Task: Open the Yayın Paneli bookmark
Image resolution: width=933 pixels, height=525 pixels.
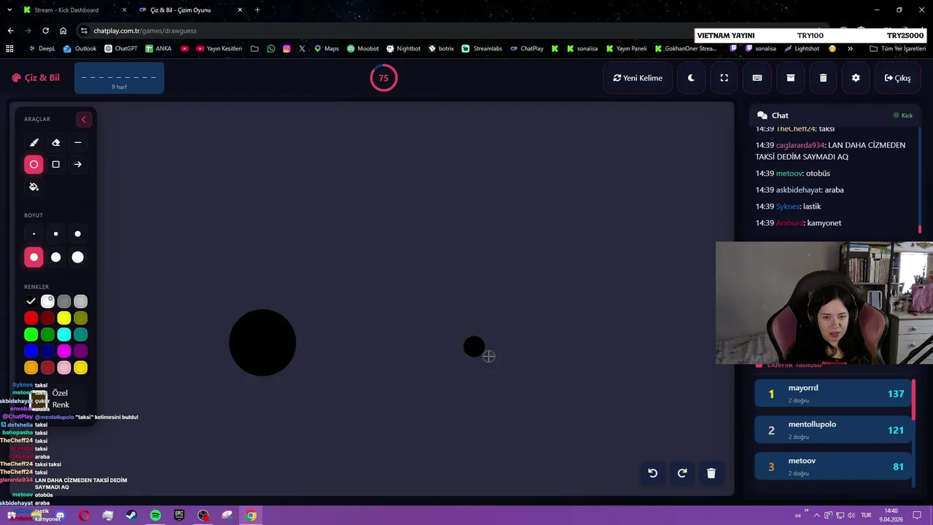Action: (626, 49)
